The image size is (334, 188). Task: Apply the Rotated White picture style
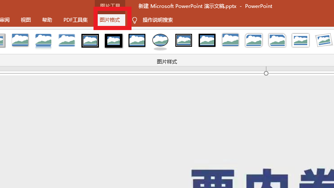[324, 41]
